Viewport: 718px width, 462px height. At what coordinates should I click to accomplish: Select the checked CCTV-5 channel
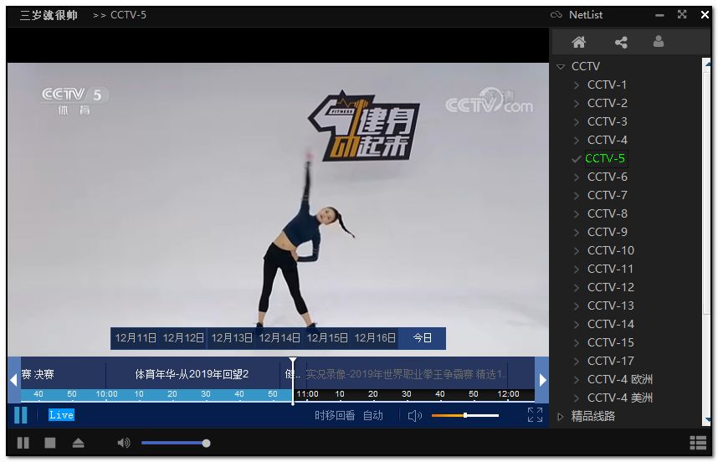coord(605,158)
